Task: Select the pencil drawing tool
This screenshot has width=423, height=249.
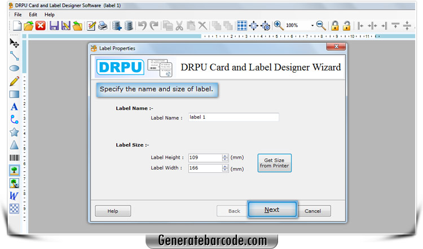Action: [x=14, y=81]
